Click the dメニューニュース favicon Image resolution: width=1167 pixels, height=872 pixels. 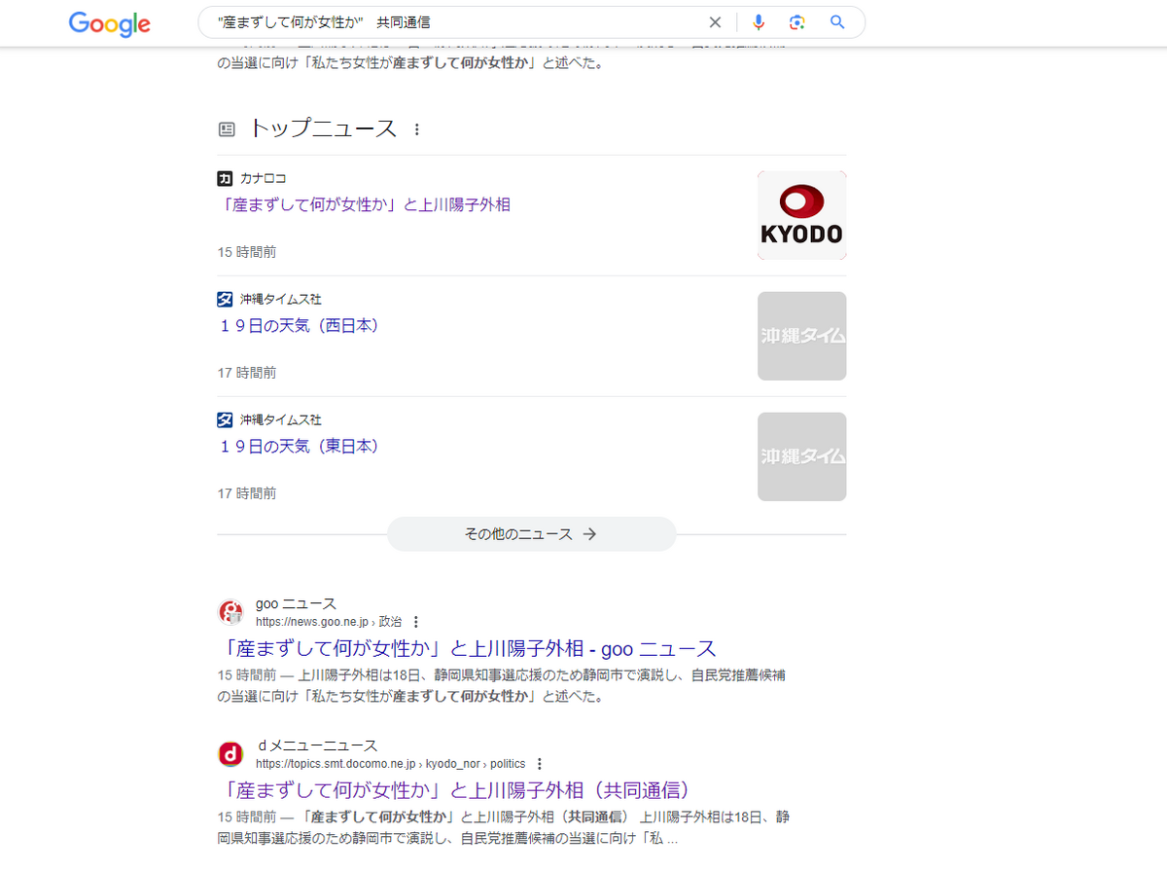click(230, 753)
